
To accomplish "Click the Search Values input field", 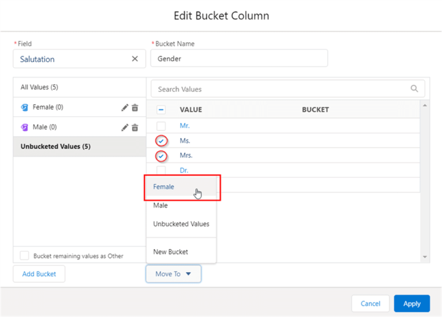I will pos(288,89).
